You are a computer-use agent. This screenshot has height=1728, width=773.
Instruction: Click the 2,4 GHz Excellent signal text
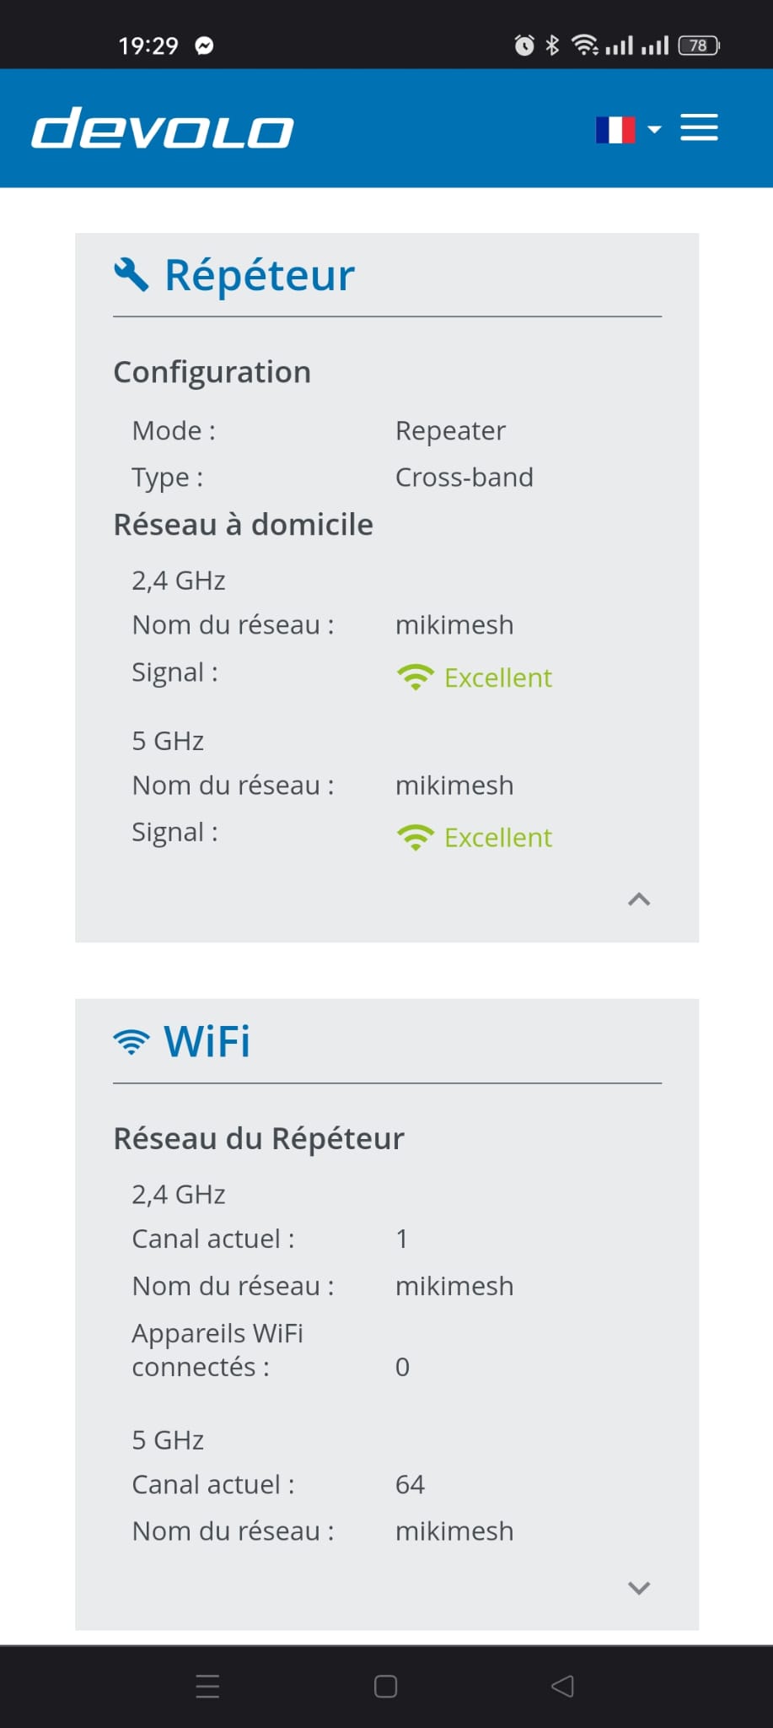pyautogui.click(x=497, y=678)
